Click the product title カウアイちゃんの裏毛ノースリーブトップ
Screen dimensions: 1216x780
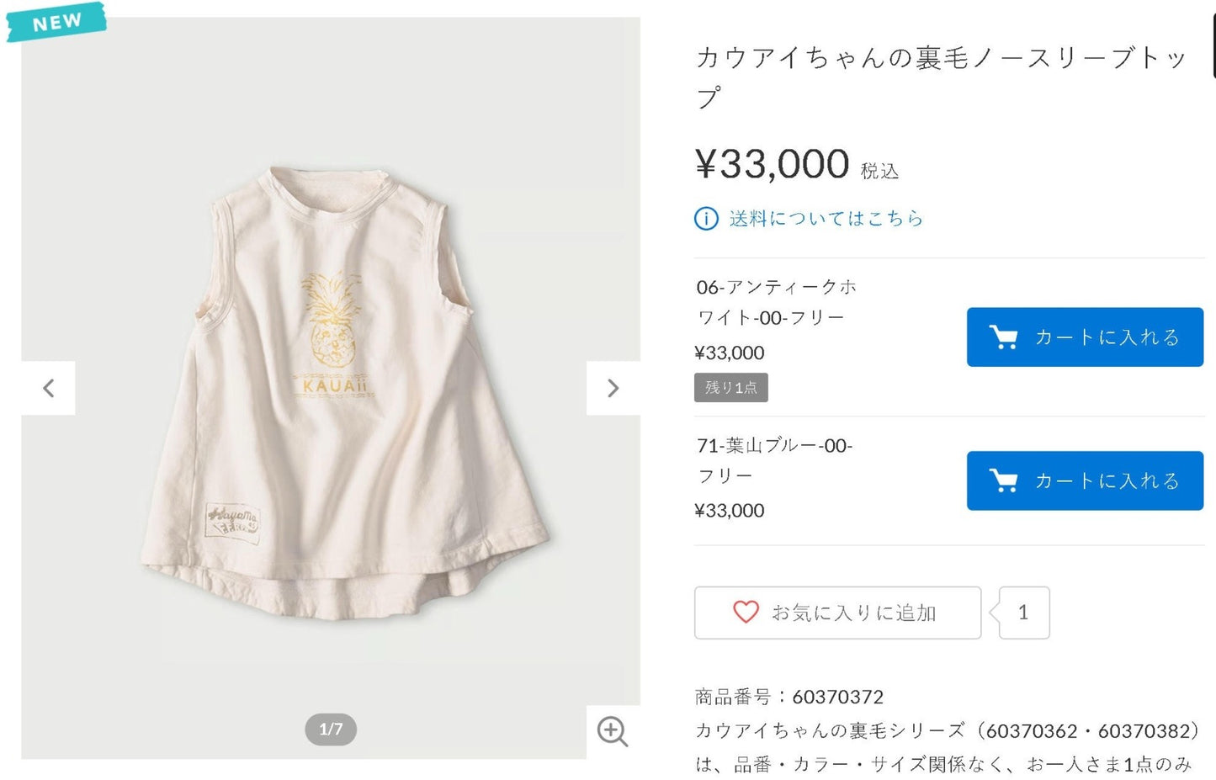[942, 77]
